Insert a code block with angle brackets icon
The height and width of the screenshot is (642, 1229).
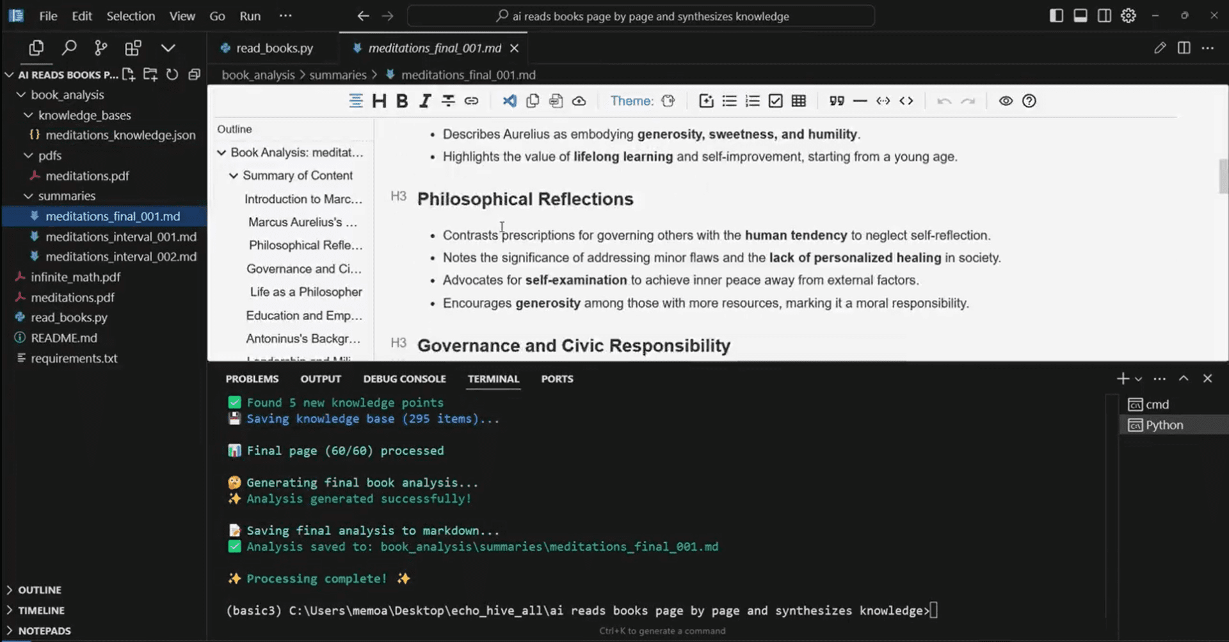tap(906, 100)
